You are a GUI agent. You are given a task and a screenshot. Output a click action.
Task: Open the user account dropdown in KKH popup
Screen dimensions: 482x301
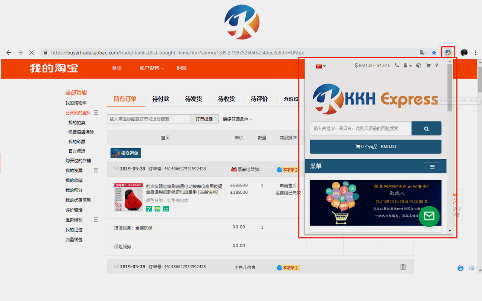point(407,65)
